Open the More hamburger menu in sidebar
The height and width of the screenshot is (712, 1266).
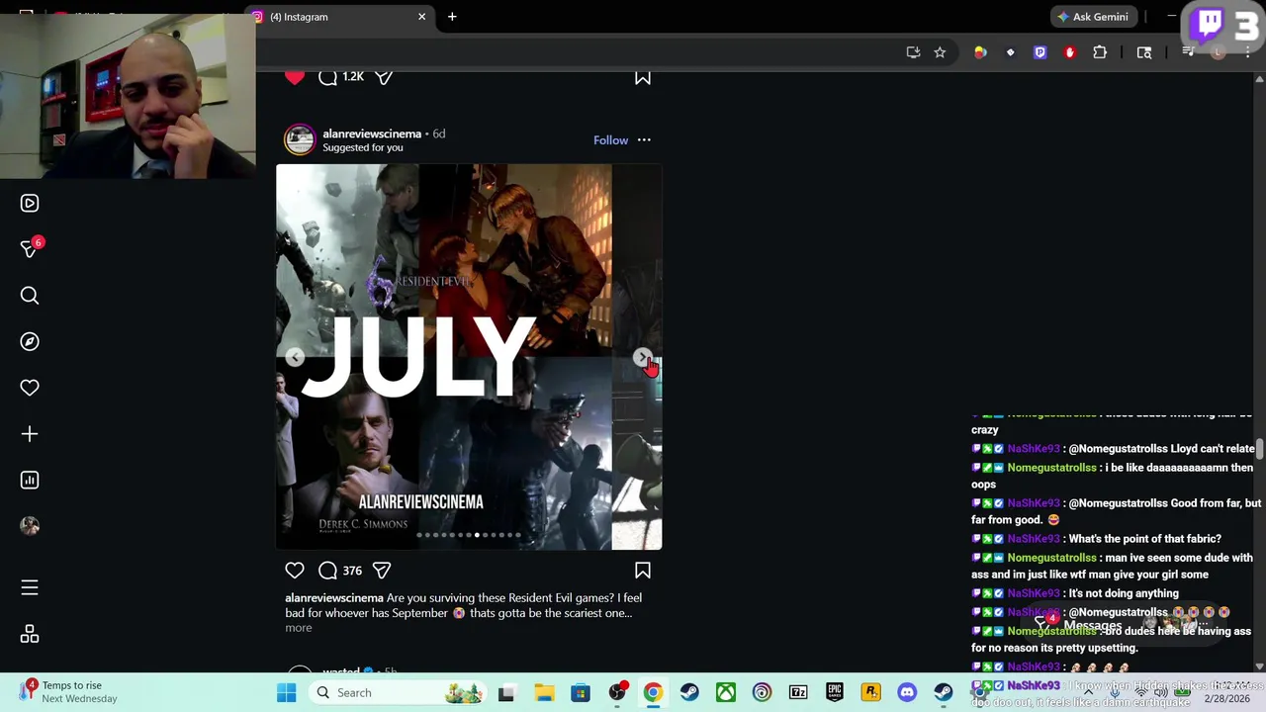pos(30,587)
